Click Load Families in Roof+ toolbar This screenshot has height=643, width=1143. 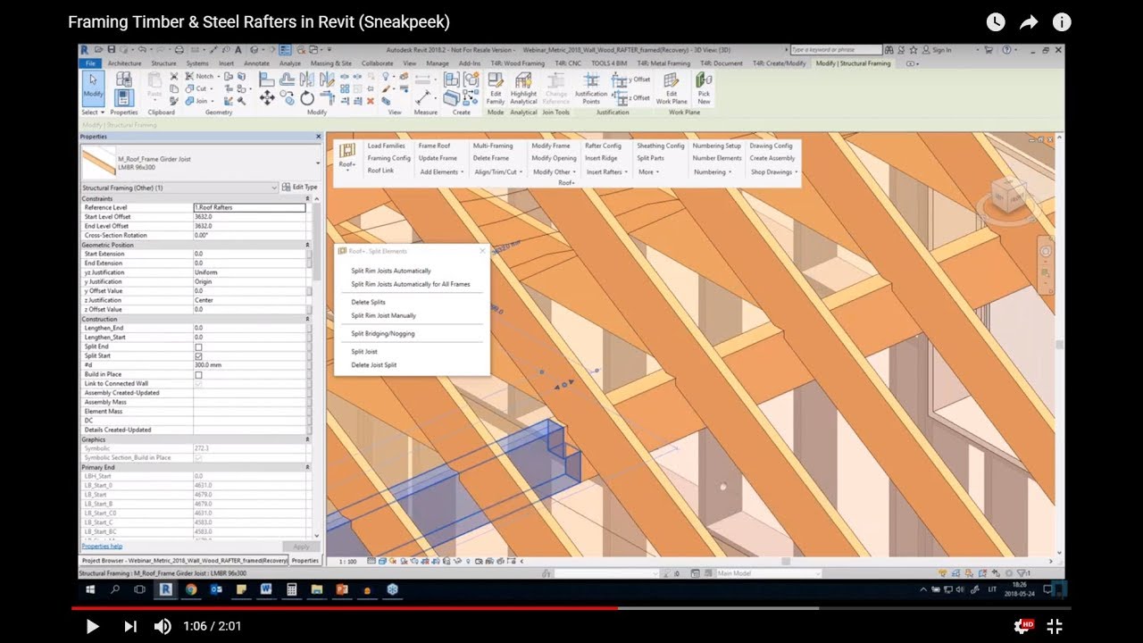(386, 146)
